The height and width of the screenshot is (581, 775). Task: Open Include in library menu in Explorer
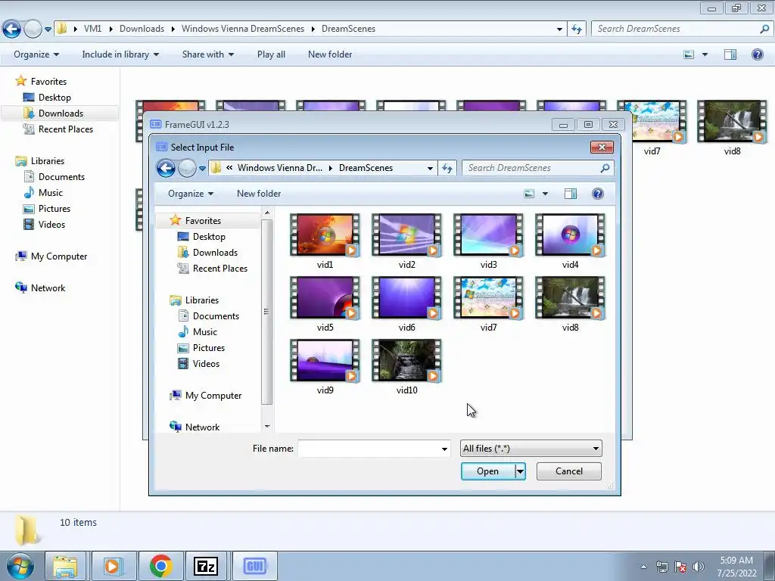(x=120, y=54)
